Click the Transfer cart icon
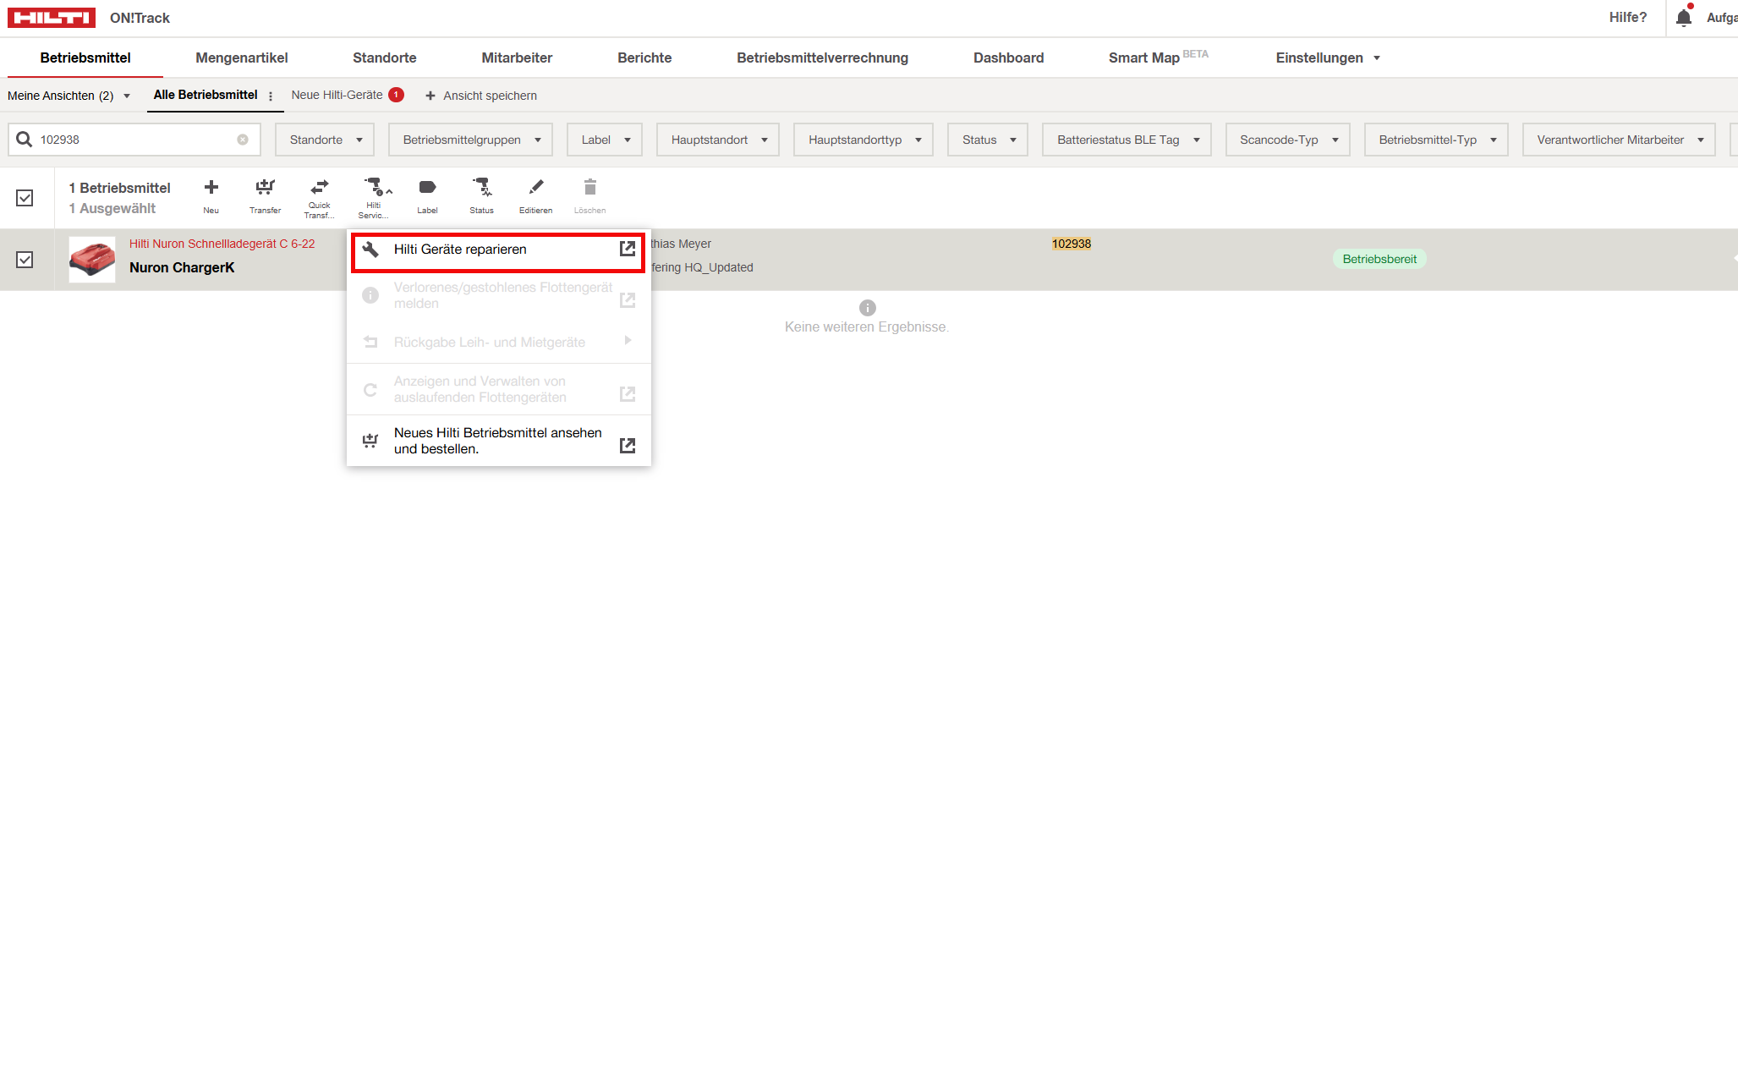The width and height of the screenshot is (1738, 1070). (x=266, y=187)
